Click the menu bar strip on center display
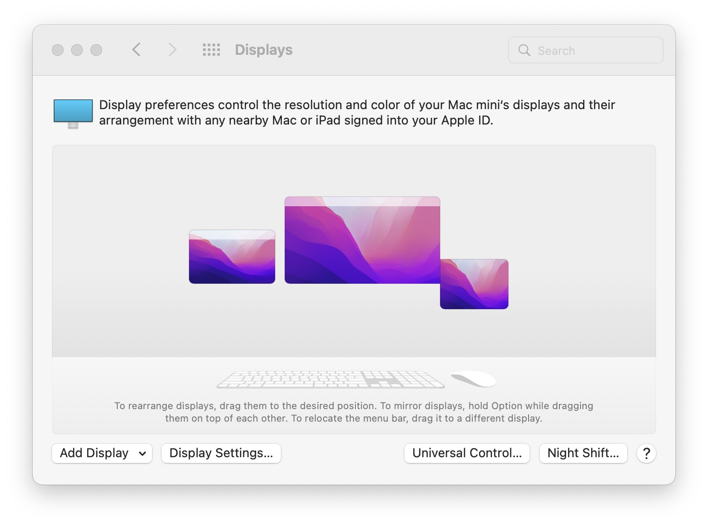The width and height of the screenshot is (708, 525). tap(362, 201)
